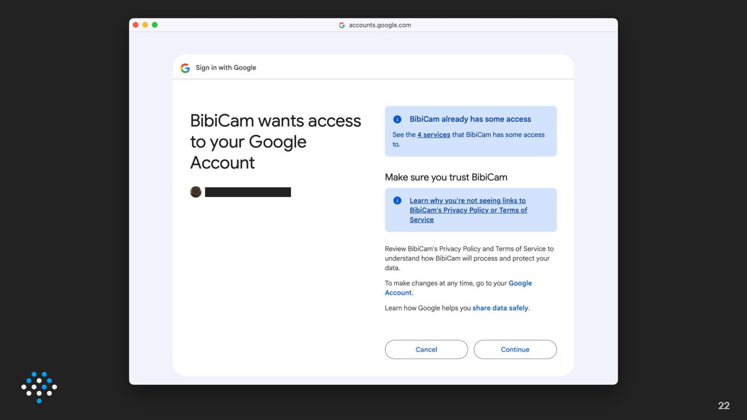Click the BibiCam wants access heading

(x=275, y=142)
